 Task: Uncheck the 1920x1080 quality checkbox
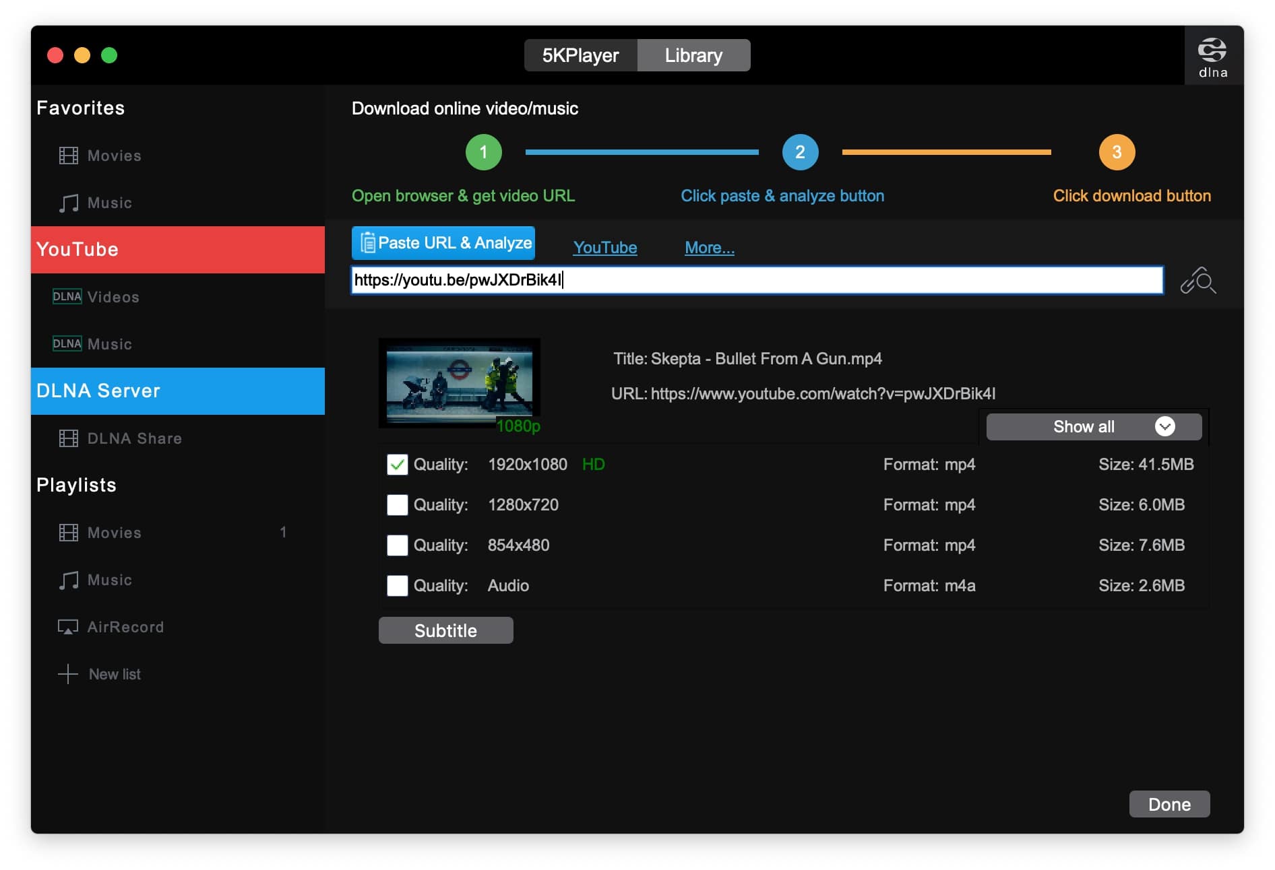[398, 465]
